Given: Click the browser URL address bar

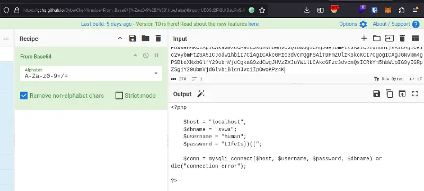Looking at the screenshot, I should tap(134, 10).
